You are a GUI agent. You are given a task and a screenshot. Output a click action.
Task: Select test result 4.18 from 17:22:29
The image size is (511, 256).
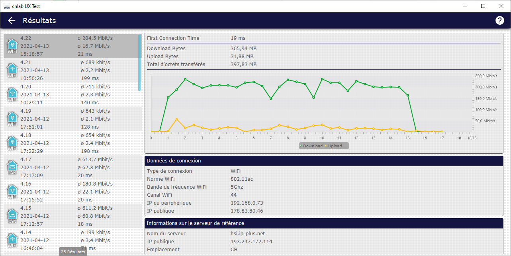click(72, 143)
